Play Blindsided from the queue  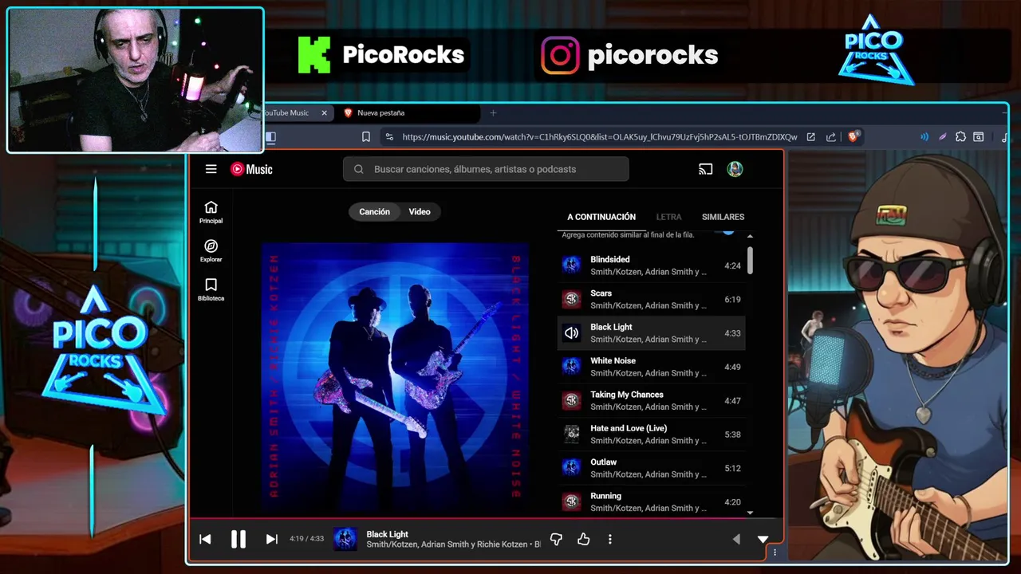pos(652,265)
